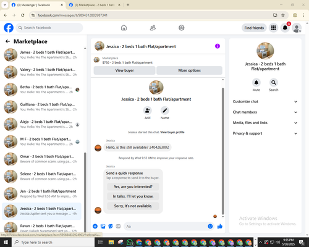
Task: Click the Facebook logo icon
Action: coord(9,28)
